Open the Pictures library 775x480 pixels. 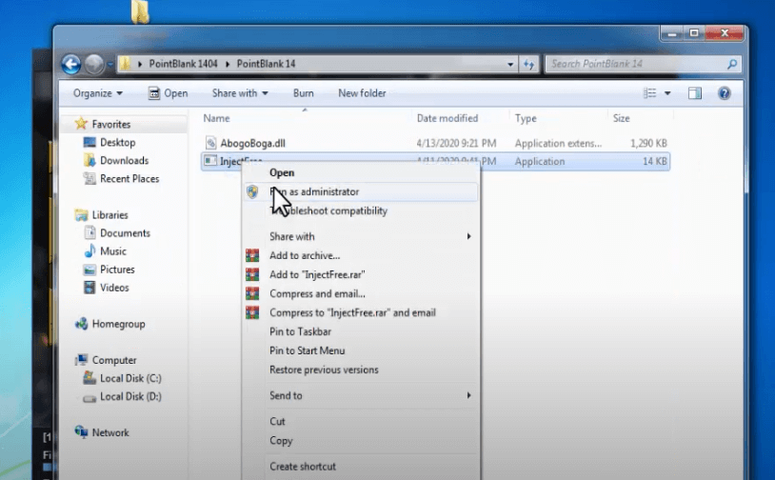117,270
